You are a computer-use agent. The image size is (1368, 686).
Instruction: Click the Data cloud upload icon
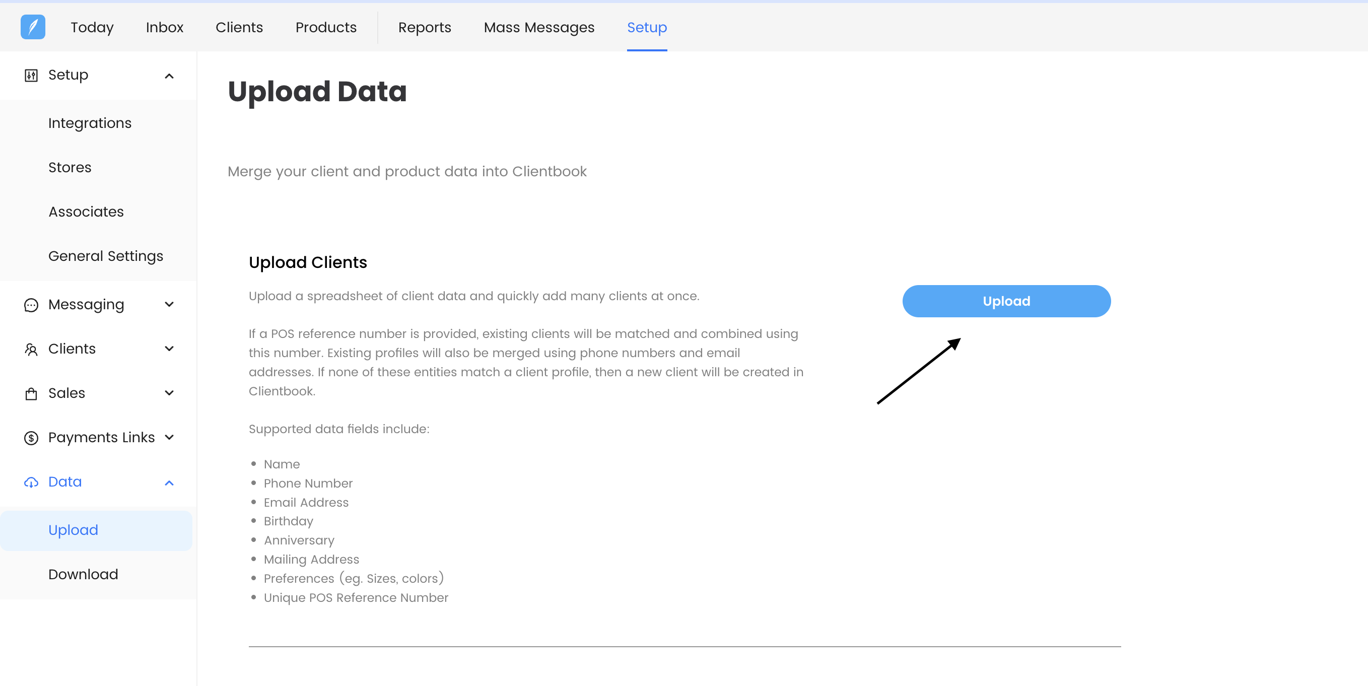[31, 482]
